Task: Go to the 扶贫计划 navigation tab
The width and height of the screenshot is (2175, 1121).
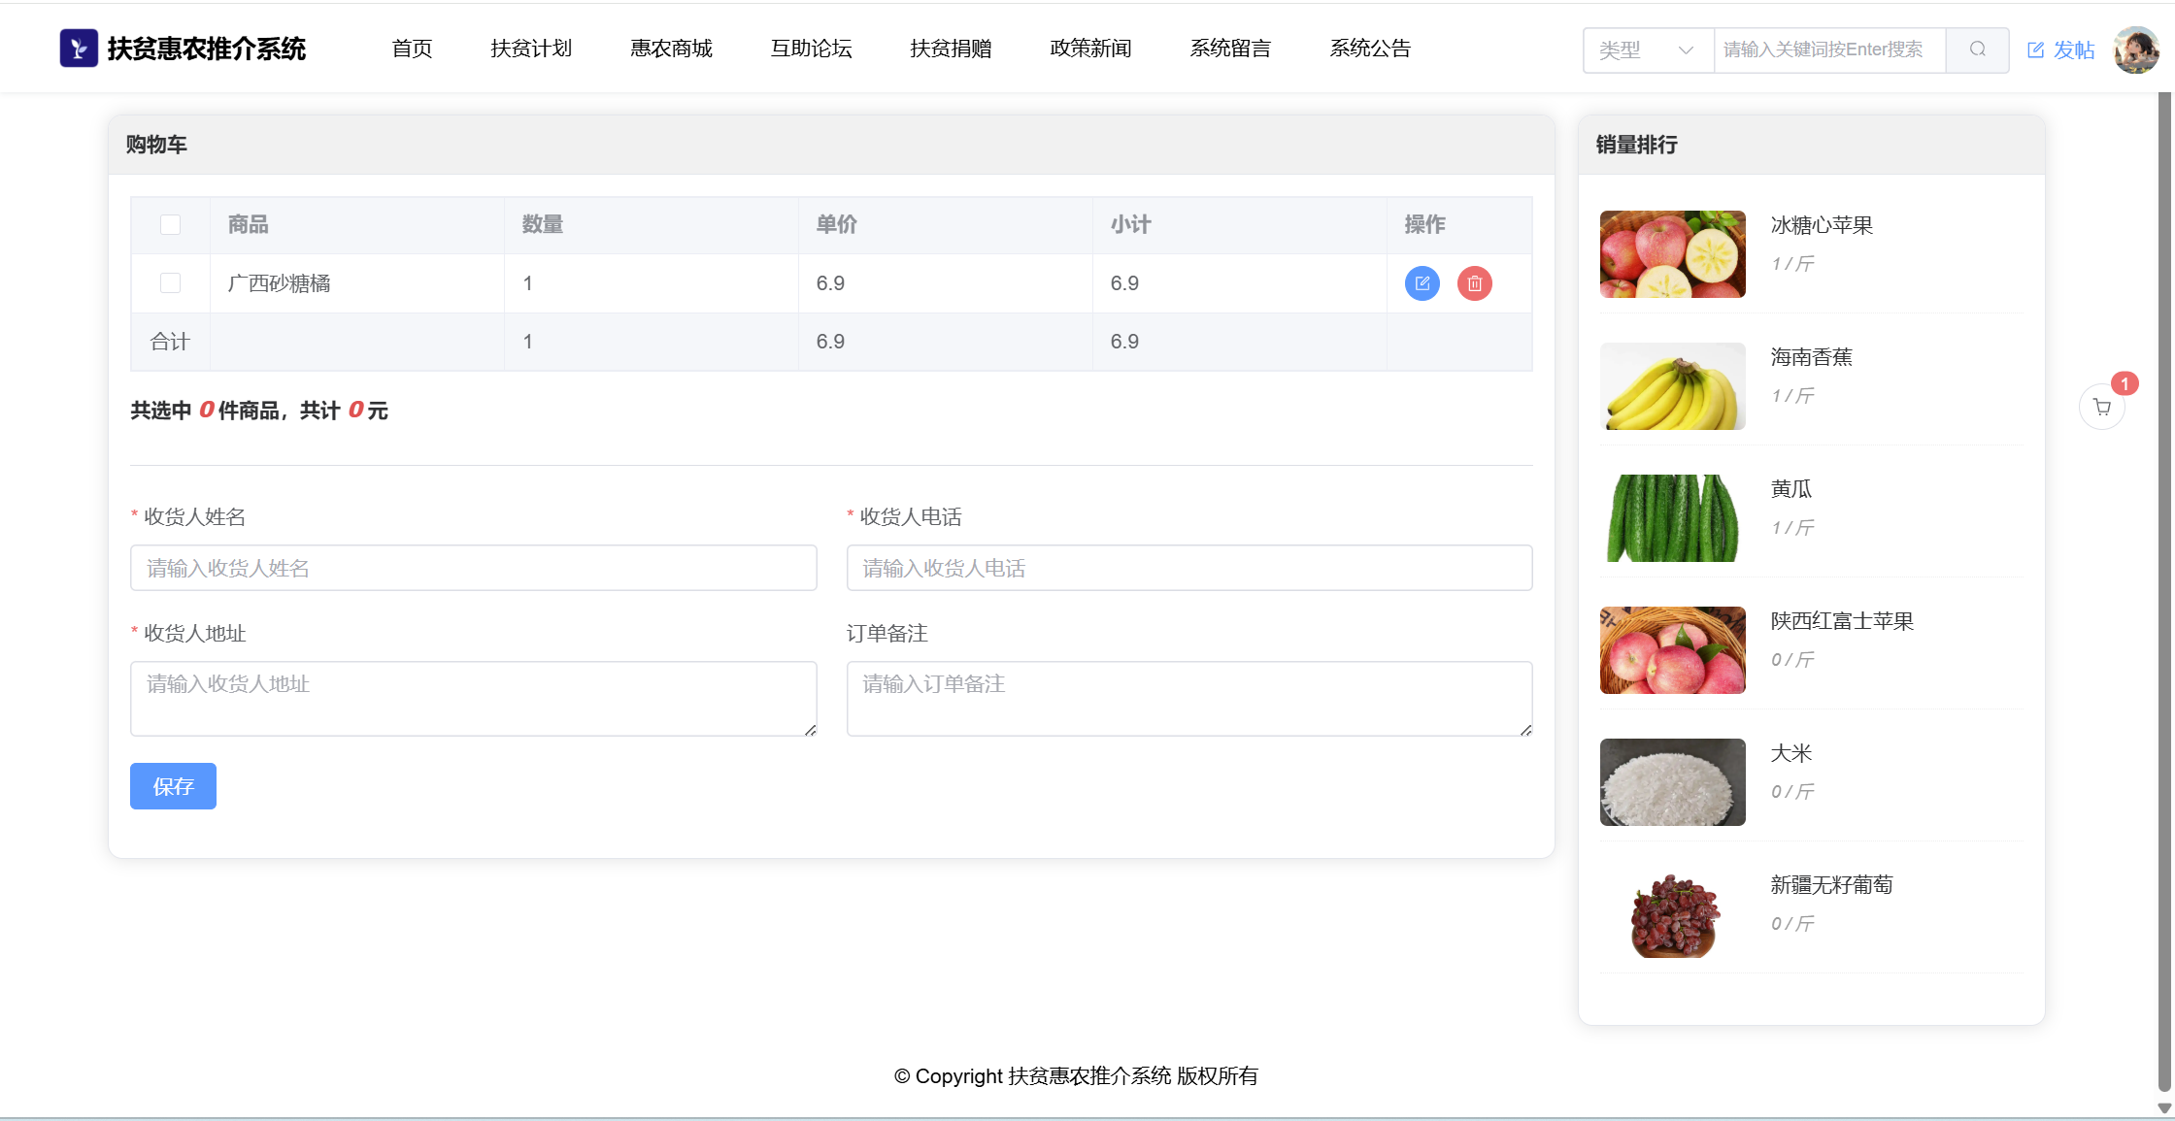Action: click(531, 49)
